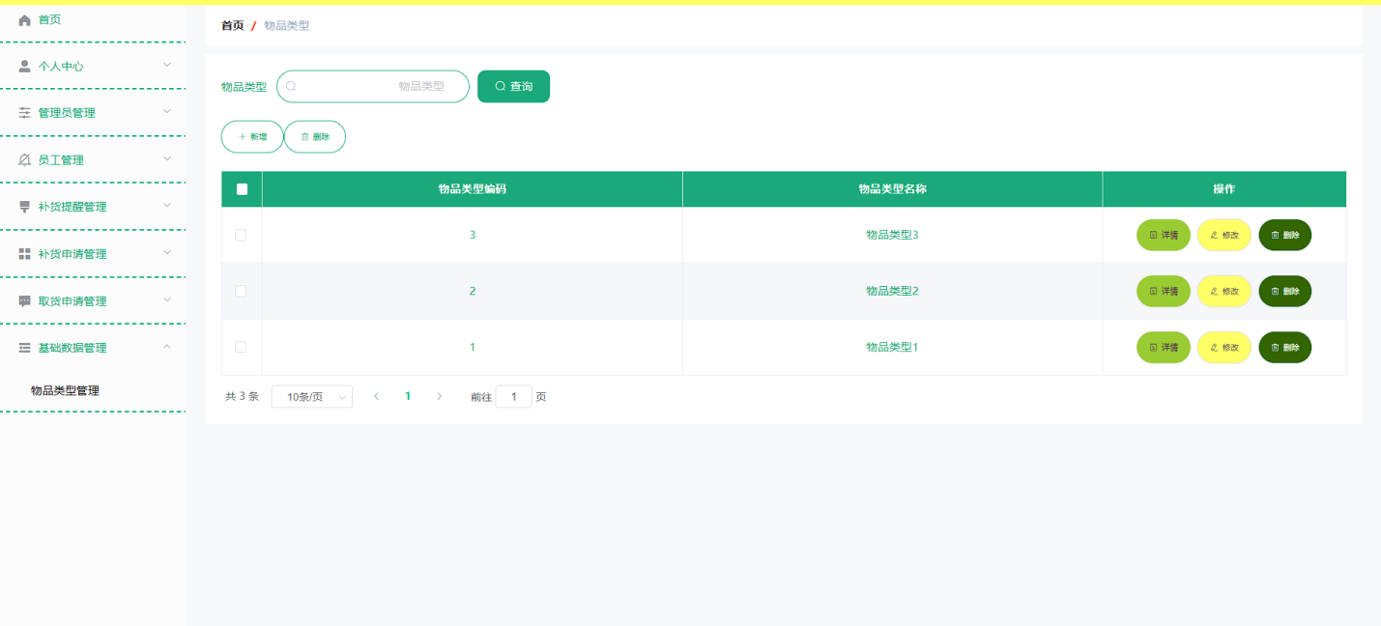Screen dimensions: 1381x626
Task: Click 删除 for 物品类型2 row
Action: (x=1285, y=291)
